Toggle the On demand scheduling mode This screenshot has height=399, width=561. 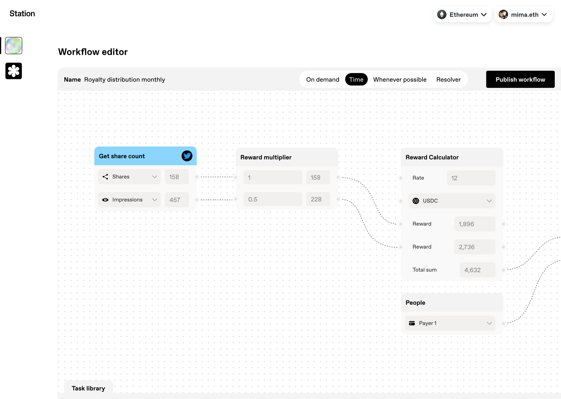coord(323,79)
